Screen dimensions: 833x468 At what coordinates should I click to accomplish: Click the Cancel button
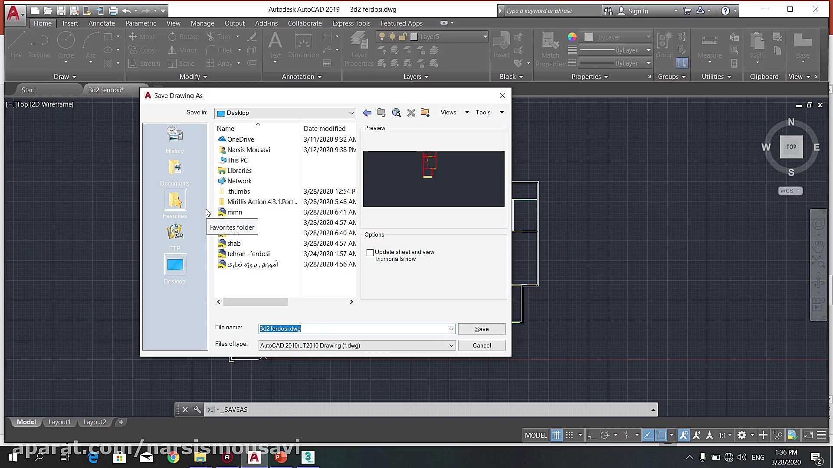click(x=482, y=346)
